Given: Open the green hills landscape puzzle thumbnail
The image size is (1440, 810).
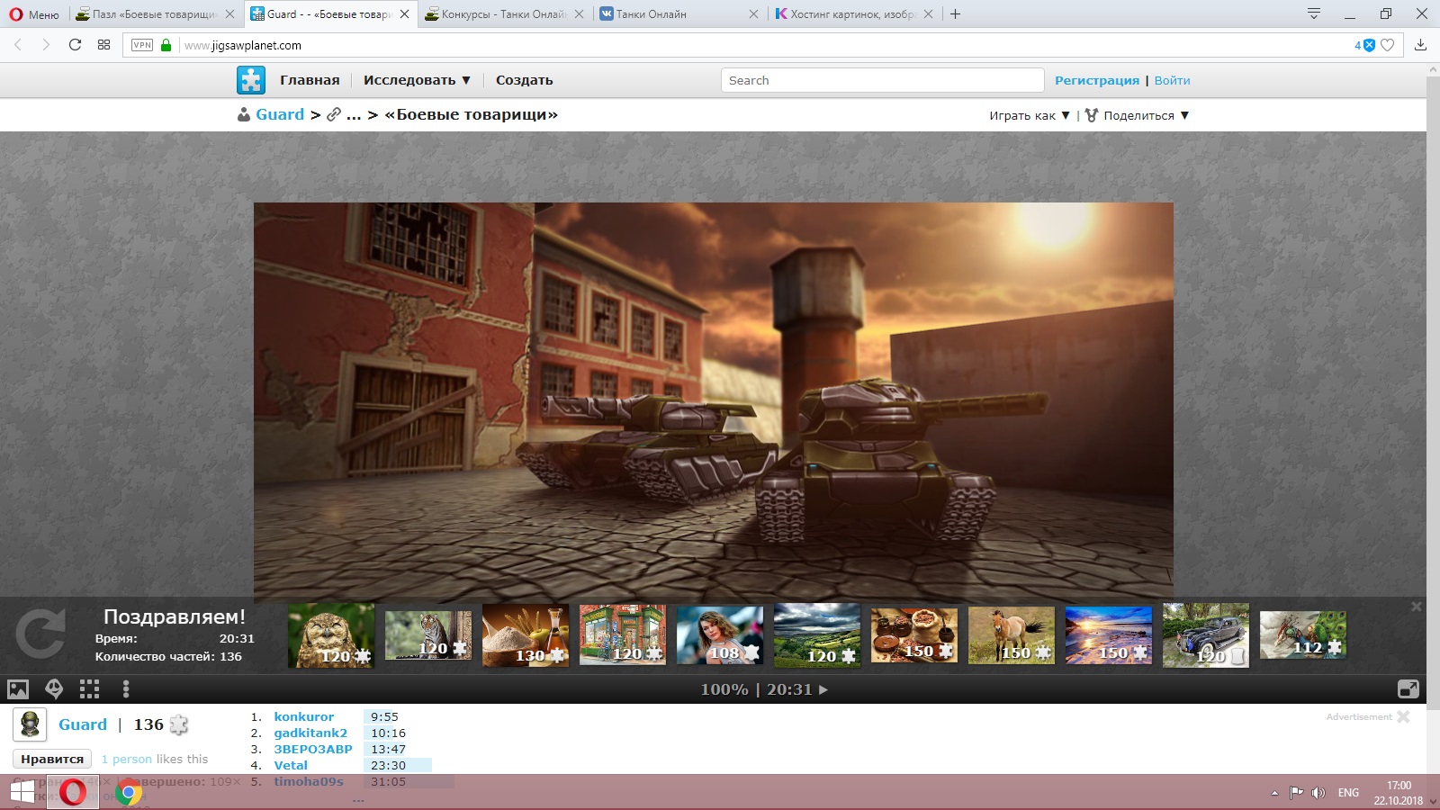Looking at the screenshot, I should coord(817,635).
